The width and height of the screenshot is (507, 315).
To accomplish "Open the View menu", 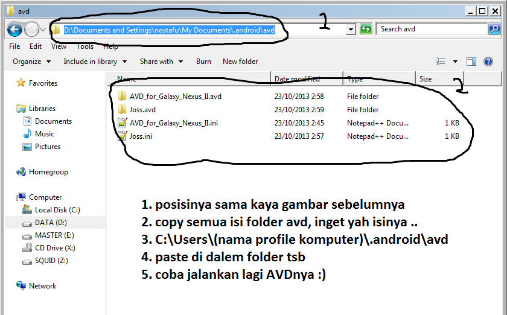I will tap(59, 46).
